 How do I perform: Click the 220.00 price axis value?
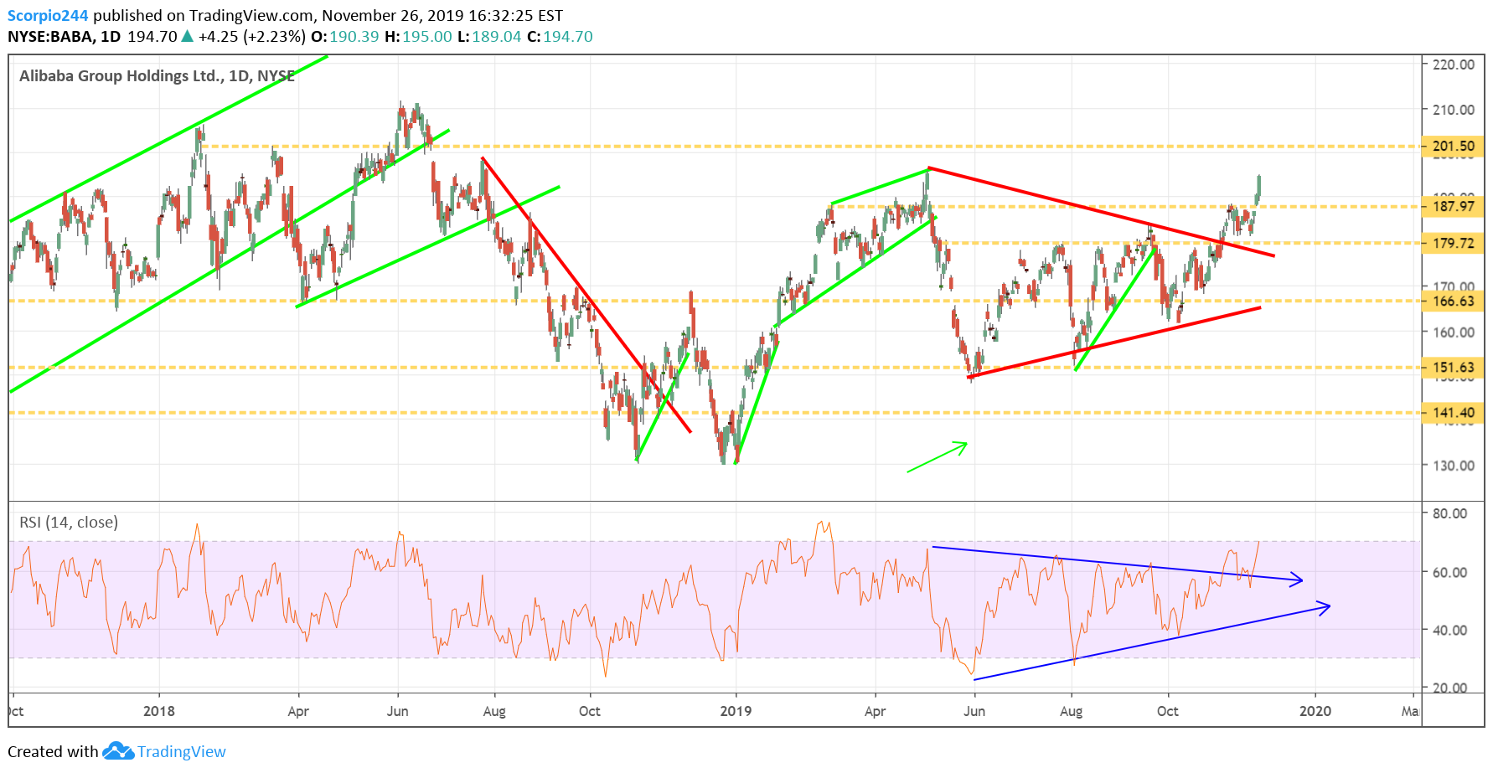point(1454,64)
